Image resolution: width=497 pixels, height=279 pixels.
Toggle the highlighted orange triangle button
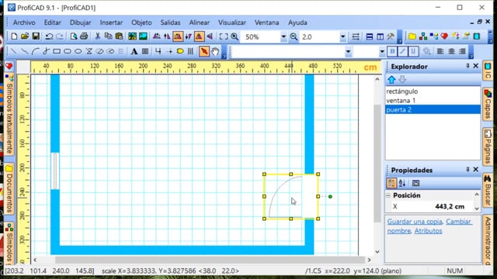[199, 36]
